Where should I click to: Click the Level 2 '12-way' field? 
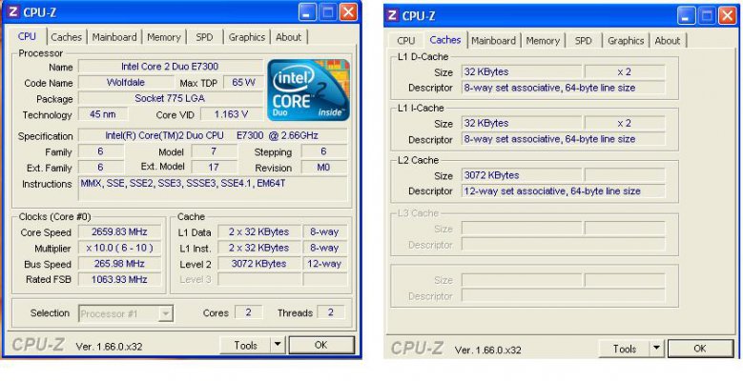coord(324,264)
